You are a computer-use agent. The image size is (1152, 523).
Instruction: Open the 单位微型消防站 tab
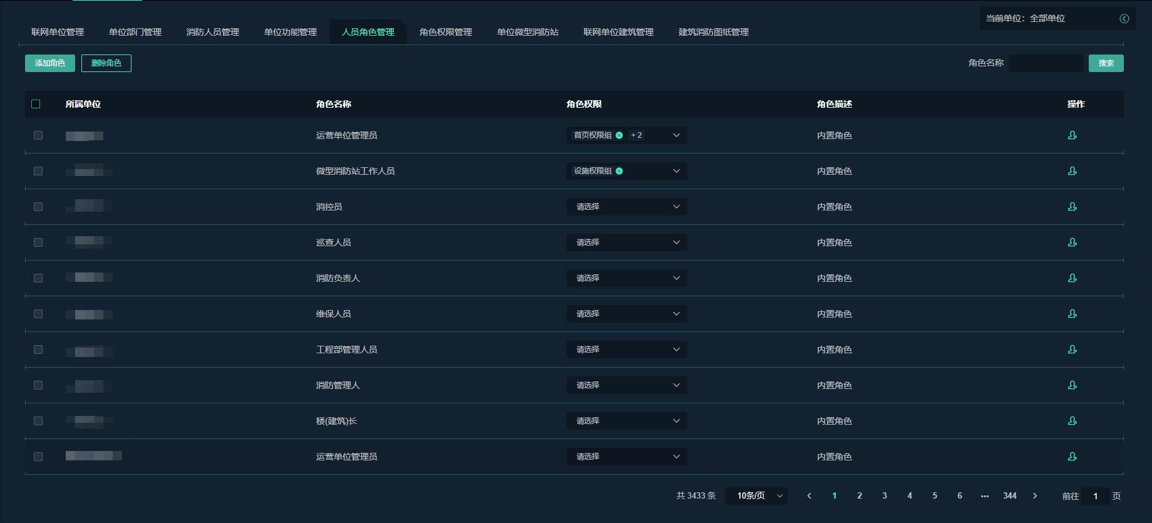(x=528, y=32)
